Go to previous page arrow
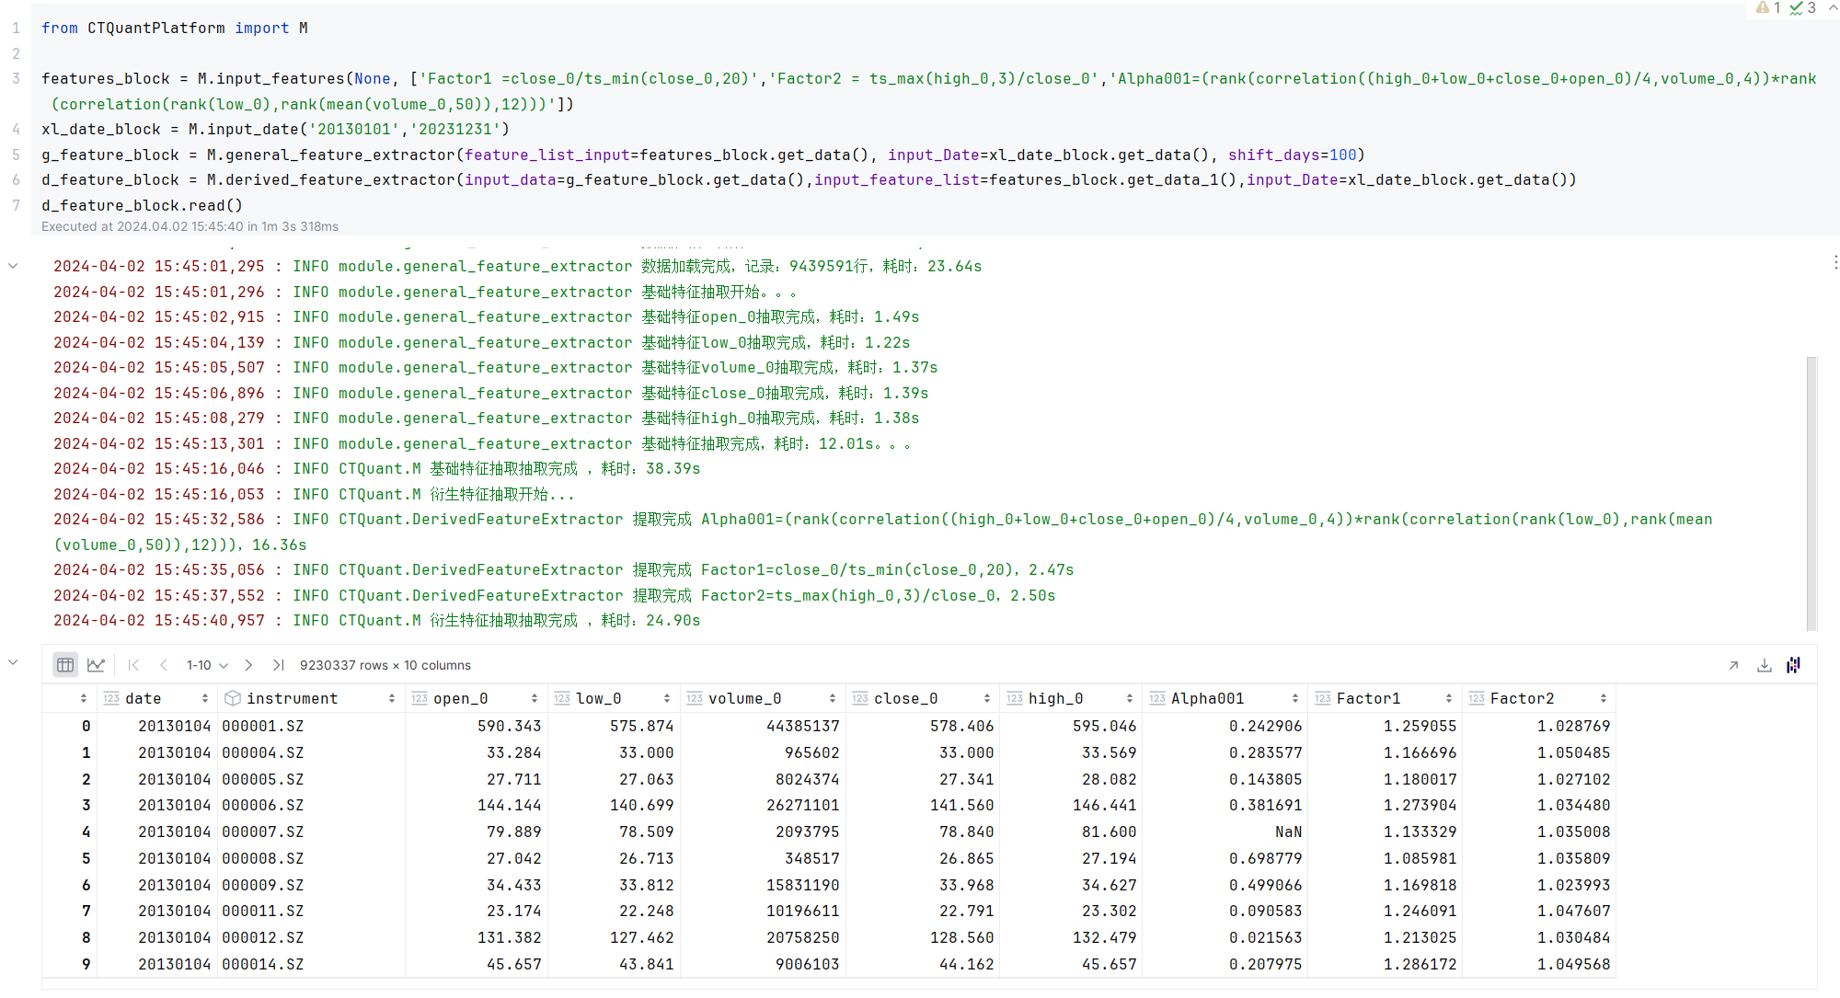The height and width of the screenshot is (998, 1840). pos(164,665)
